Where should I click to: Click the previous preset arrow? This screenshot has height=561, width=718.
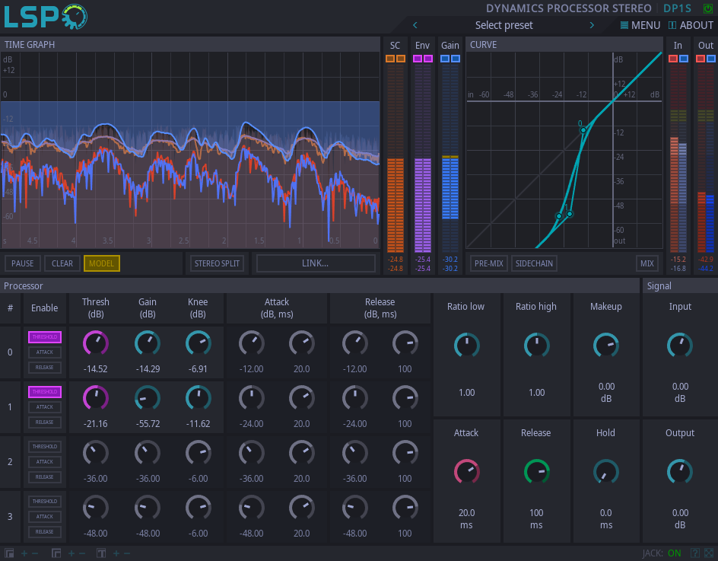point(415,25)
